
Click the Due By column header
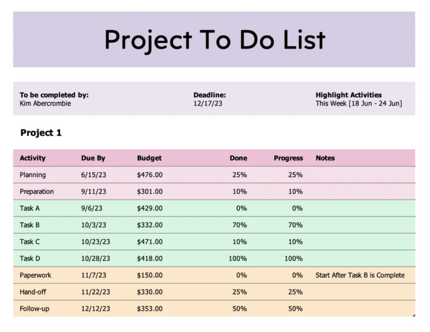(x=93, y=158)
